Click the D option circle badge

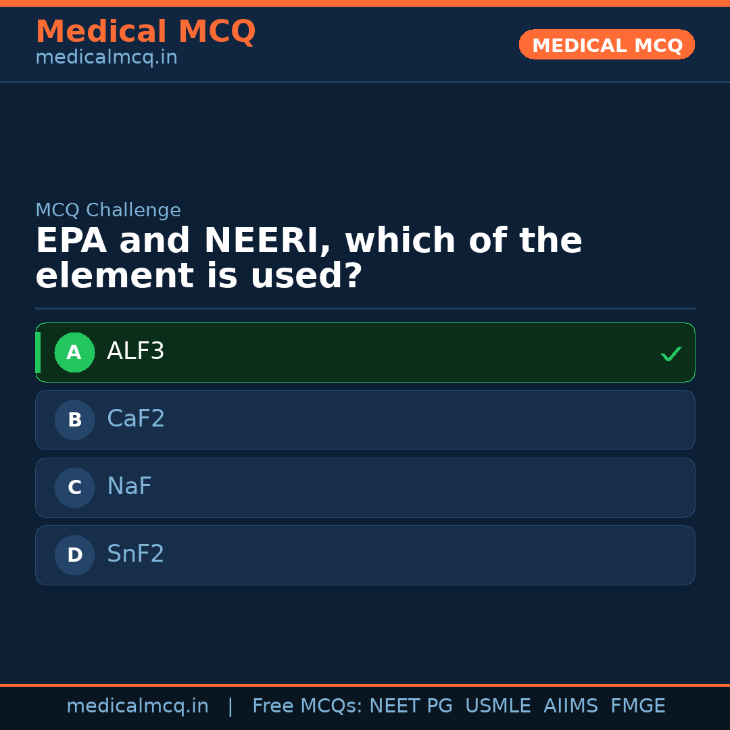74,555
